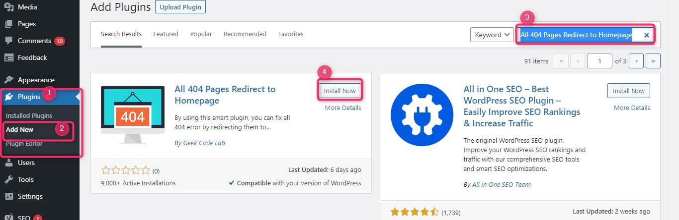This screenshot has height=220, width=679.
Task: Click the Settings sidebar icon
Action: (9, 196)
